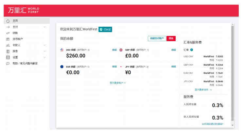Image resolution: width=243 pixels, height=133 pixels.
Task: Click the ¥0 JPY balance amount
Action: coord(128,72)
